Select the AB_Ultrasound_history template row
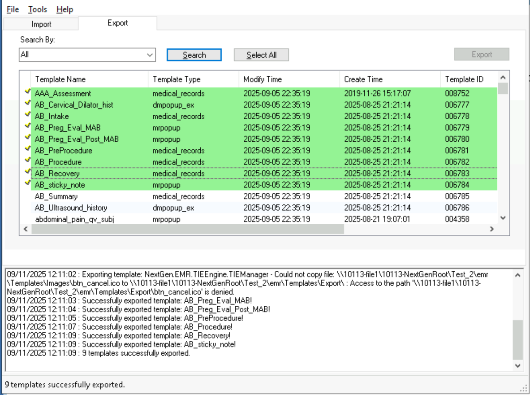This screenshot has width=530, height=395. tap(264, 208)
